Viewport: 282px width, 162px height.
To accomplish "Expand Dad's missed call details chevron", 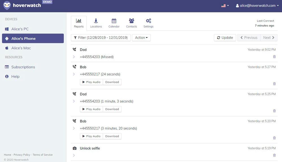I will coord(74,57).
